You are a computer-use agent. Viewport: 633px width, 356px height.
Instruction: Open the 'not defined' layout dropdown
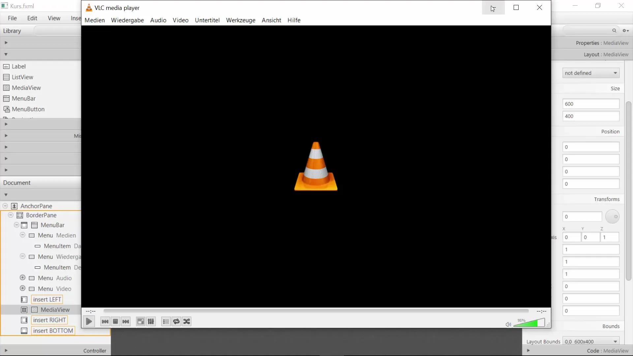591,73
